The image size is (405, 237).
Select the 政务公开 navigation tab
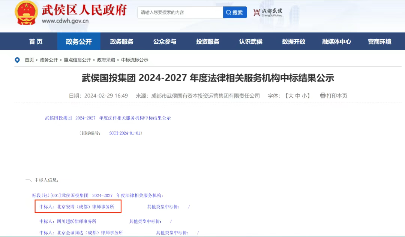(79, 42)
